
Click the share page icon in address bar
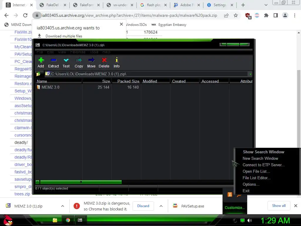coord(226,15)
